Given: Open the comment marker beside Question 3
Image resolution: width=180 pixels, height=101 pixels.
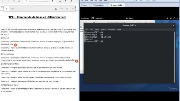Looking at the screenshot, I should click(77, 61).
